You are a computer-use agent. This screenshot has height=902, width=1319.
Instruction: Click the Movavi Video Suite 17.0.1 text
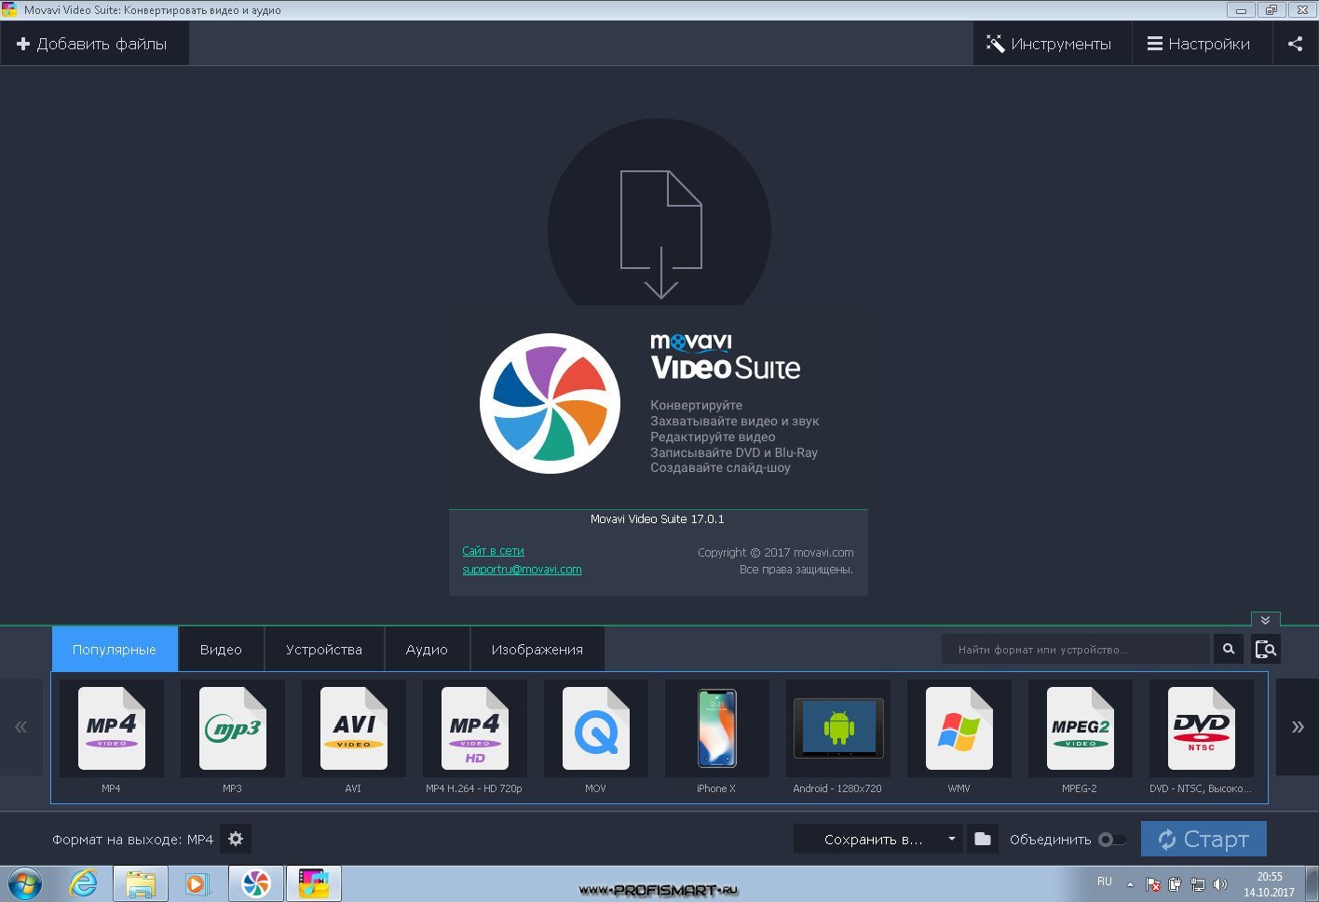point(658,519)
